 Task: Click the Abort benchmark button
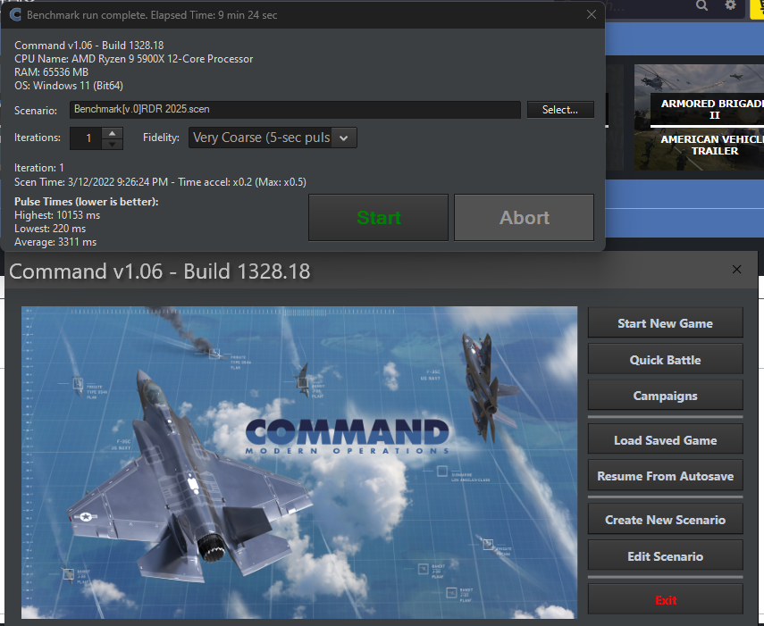[x=524, y=218]
